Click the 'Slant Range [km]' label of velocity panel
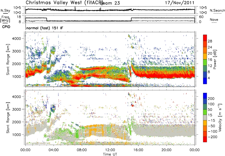 click(8, 117)
